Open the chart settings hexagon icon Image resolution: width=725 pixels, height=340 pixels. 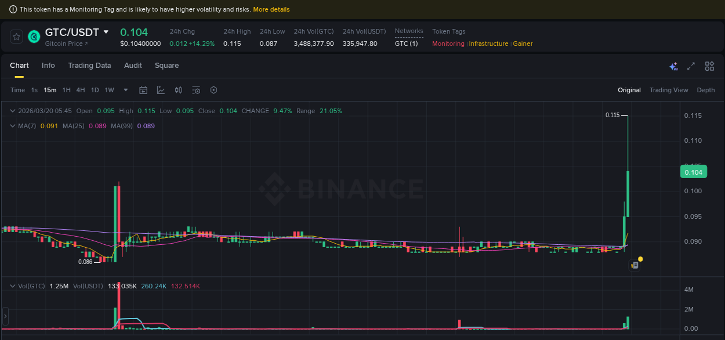point(213,90)
